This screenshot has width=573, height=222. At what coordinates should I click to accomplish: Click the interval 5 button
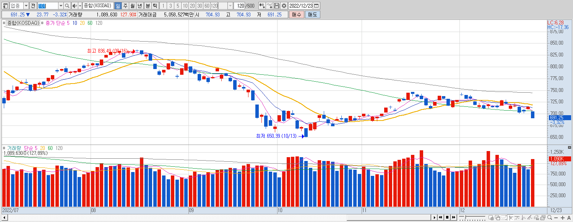point(178,6)
